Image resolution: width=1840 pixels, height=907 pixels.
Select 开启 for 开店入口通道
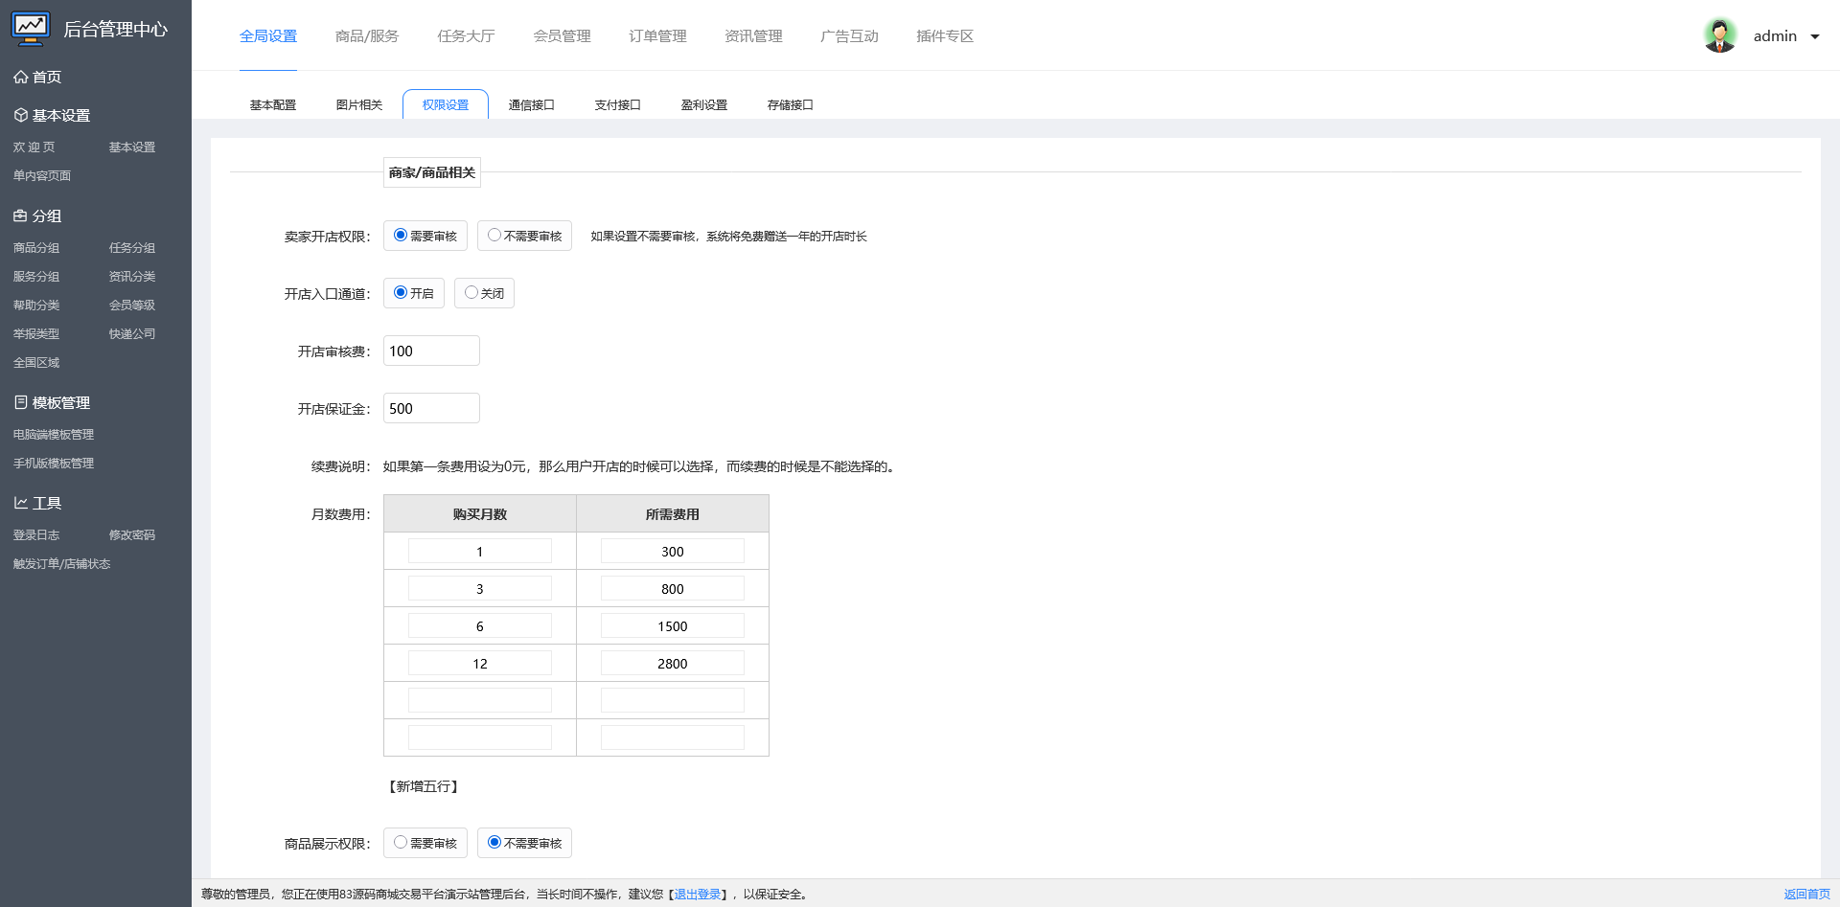tap(401, 292)
